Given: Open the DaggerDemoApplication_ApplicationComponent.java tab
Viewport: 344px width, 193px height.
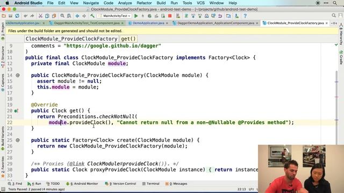Looking at the screenshot, I should click(x=216, y=23).
